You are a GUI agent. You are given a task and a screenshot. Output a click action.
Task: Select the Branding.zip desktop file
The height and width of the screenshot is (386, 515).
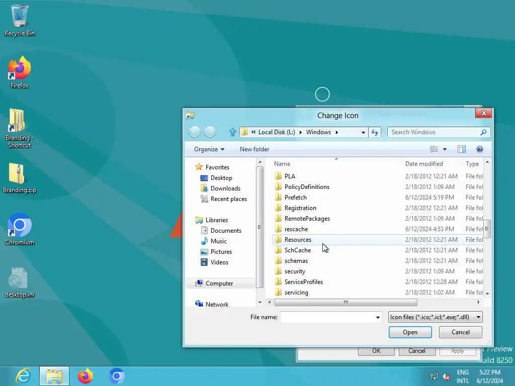20,178
